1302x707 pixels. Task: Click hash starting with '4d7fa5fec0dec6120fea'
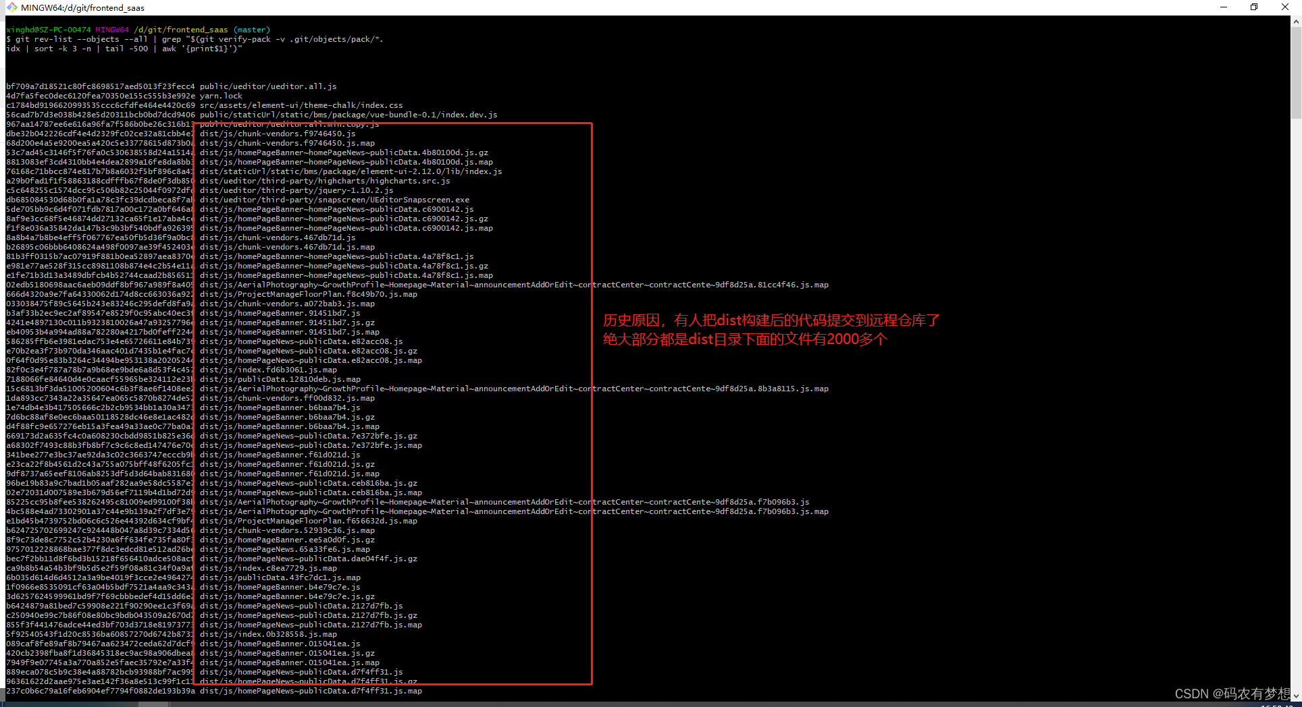(101, 96)
